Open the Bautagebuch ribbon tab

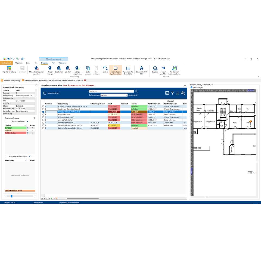tap(6, 63)
